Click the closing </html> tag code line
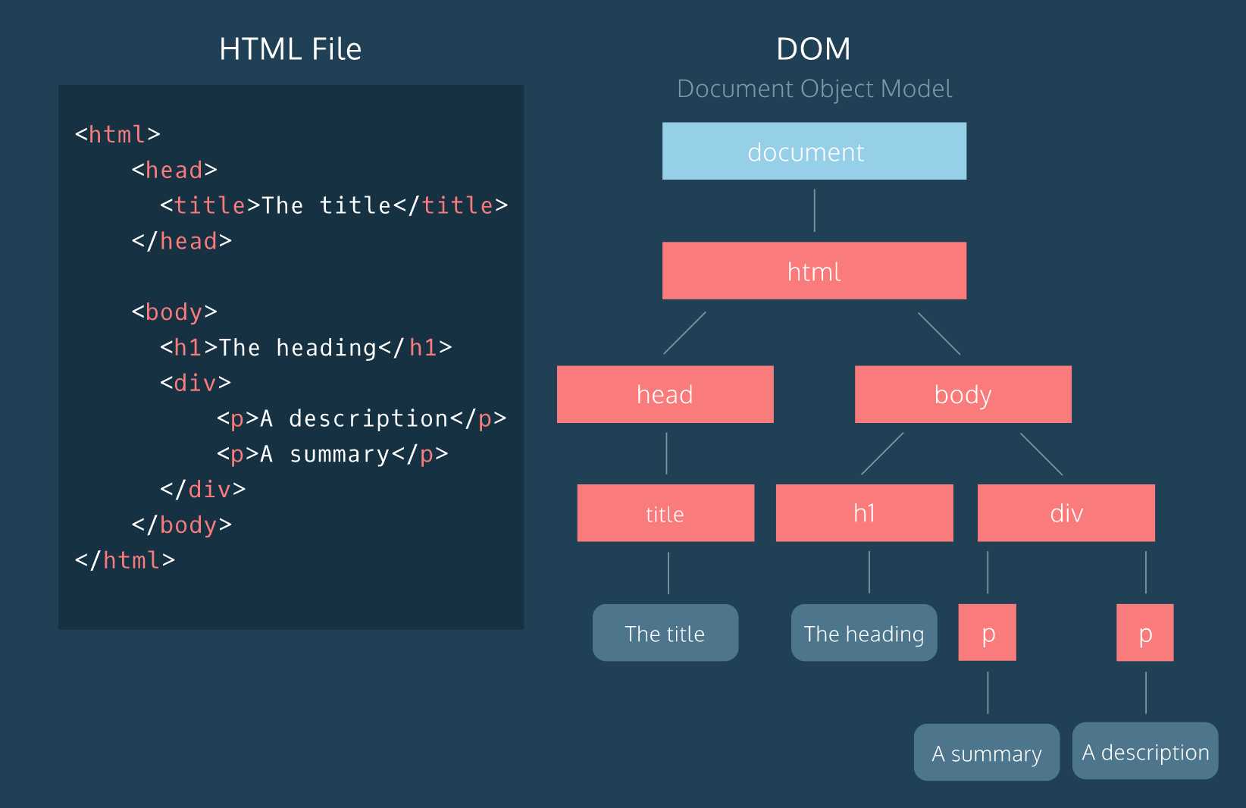This screenshot has width=1246, height=808. pyautogui.click(x=124, y=560)
